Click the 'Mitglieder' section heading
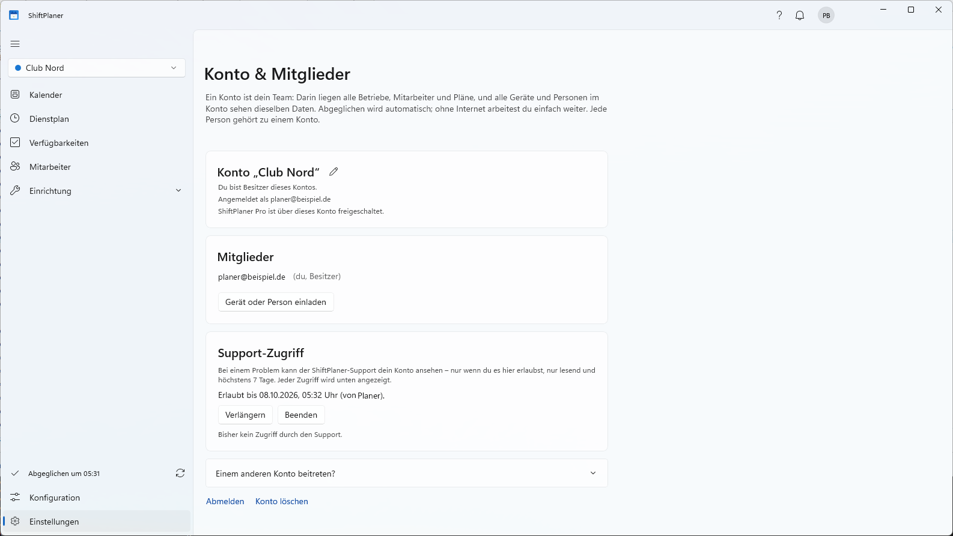This screenshot has width=953, height=536. click(245, 257)
